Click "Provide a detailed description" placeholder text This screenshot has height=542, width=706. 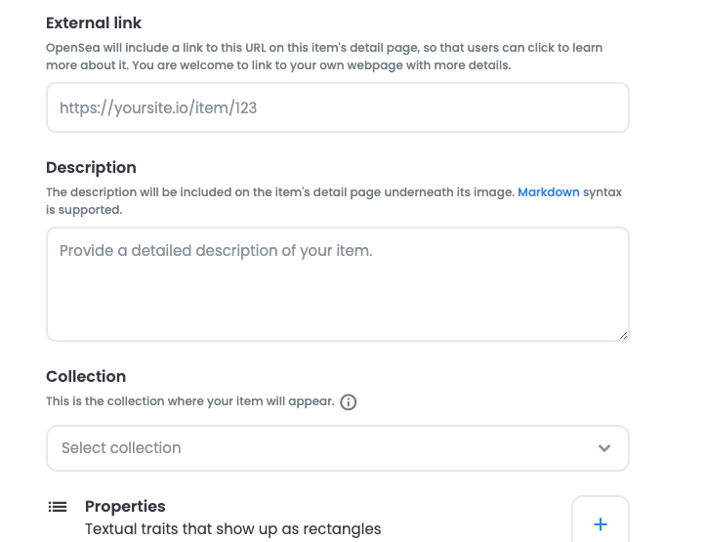[216, 251]
